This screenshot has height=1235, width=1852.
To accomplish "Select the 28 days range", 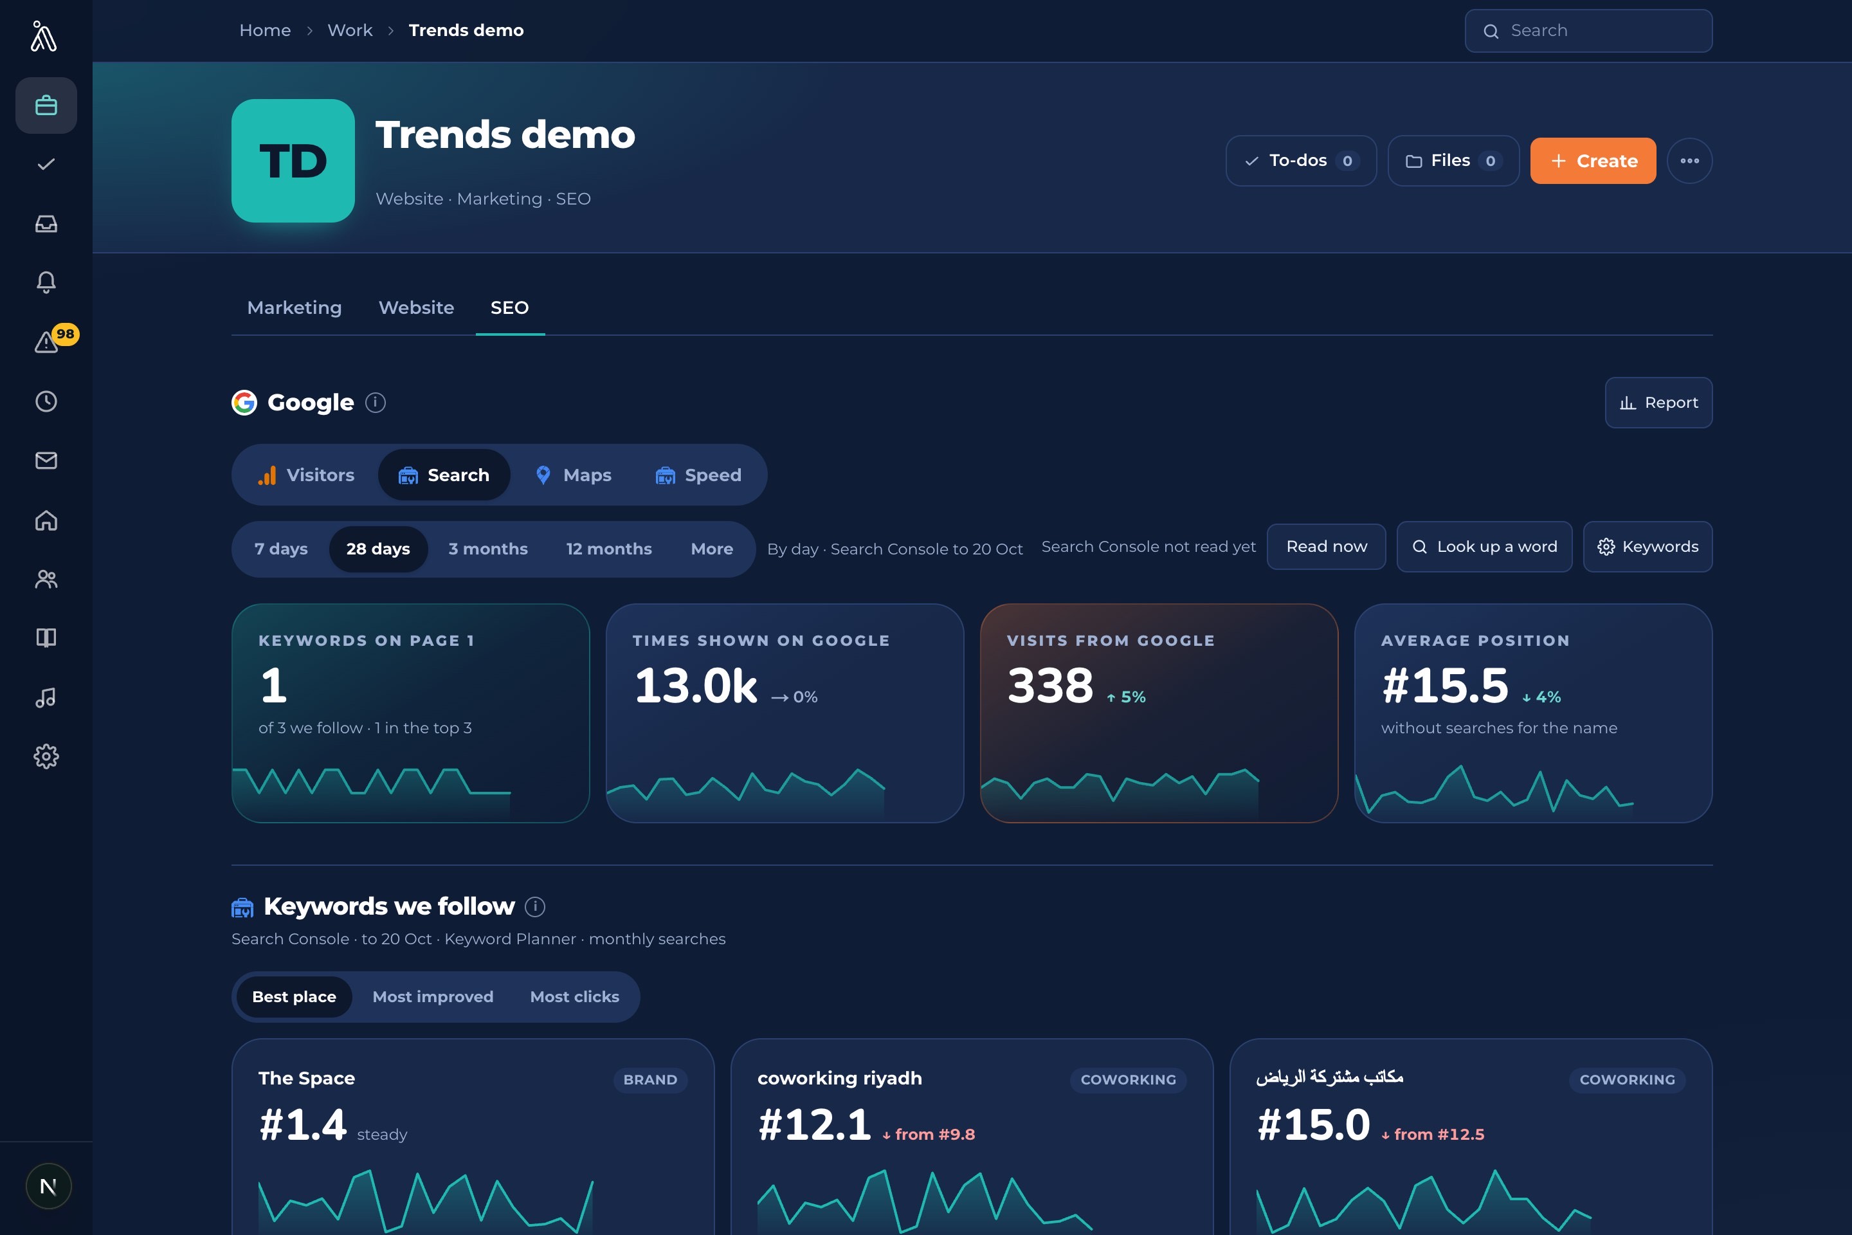I will [378, 549].
